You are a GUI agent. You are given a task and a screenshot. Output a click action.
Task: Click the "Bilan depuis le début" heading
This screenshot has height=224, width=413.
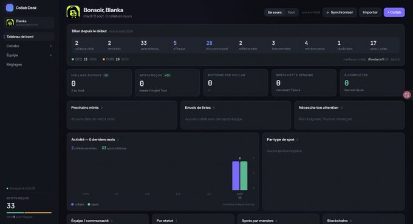[x=89, y=31]
